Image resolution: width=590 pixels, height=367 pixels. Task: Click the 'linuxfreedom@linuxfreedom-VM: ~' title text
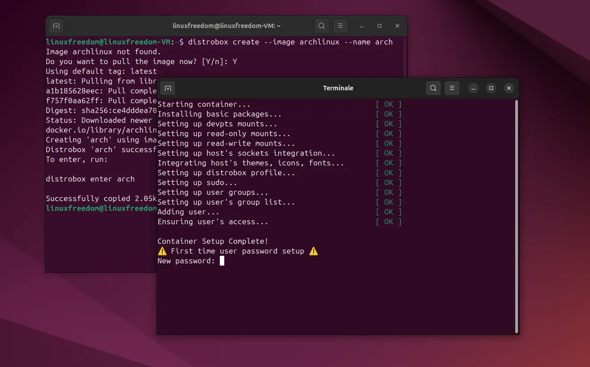coord(226,25)
